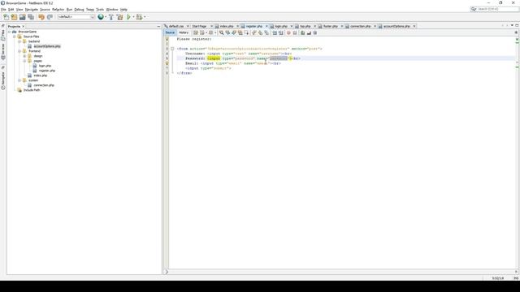
Task: Select connection.php in project tree
Action: point(44,85)
